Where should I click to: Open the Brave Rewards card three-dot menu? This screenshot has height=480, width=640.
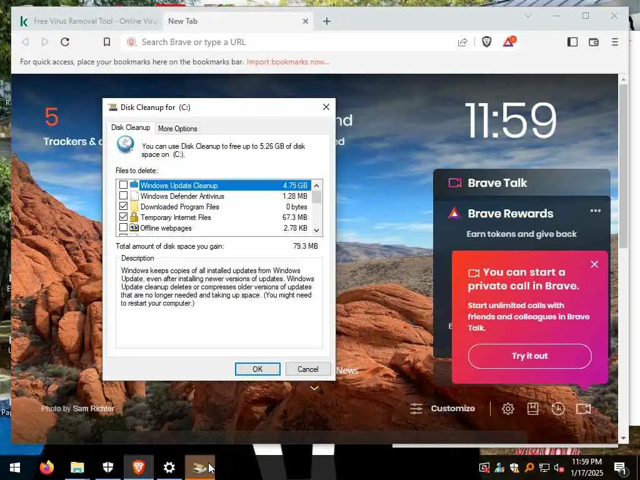coord(595,211)
